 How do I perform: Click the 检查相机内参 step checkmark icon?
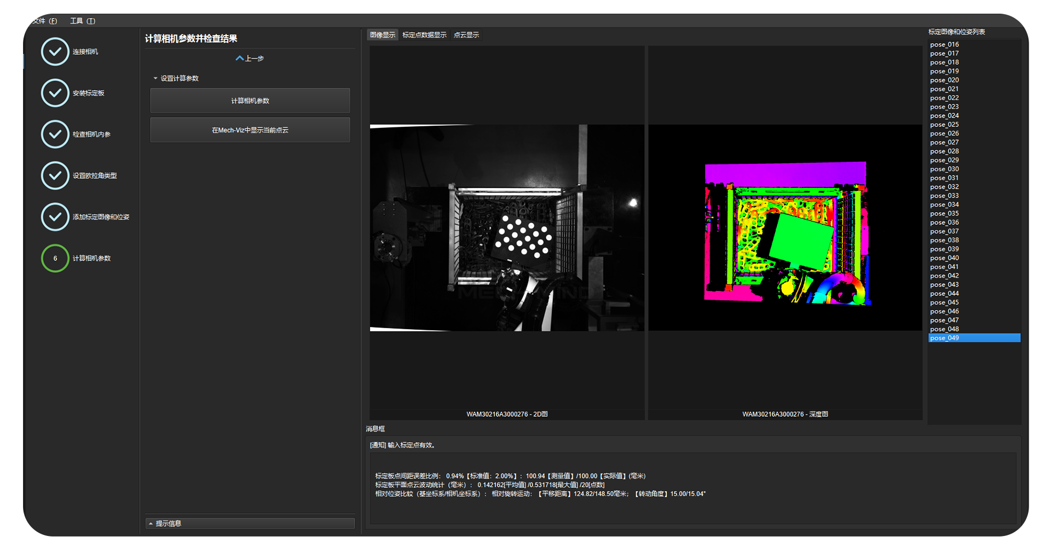(x=55, y=134)
